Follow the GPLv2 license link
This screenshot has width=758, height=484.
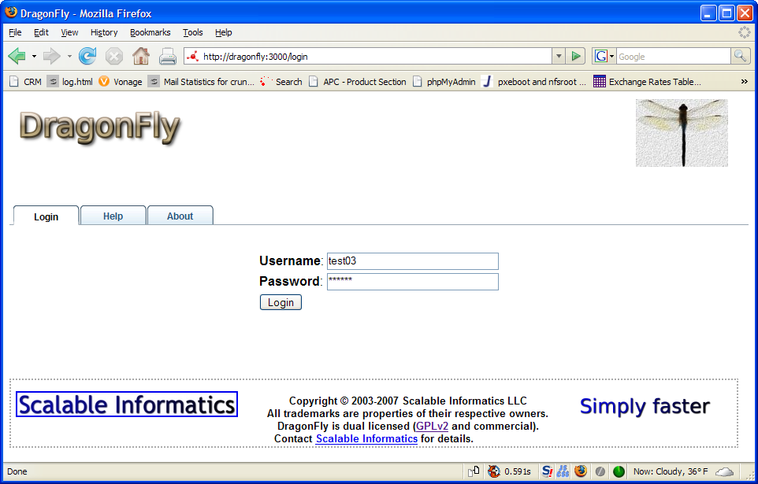pos(432,426)
